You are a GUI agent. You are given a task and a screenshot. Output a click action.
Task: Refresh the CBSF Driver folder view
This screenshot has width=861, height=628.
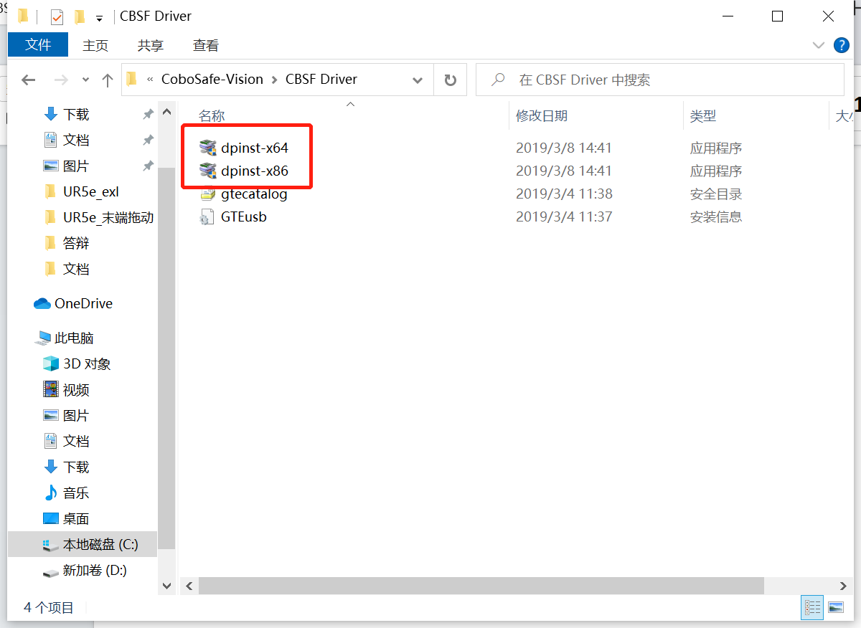(x=451, y=80)
